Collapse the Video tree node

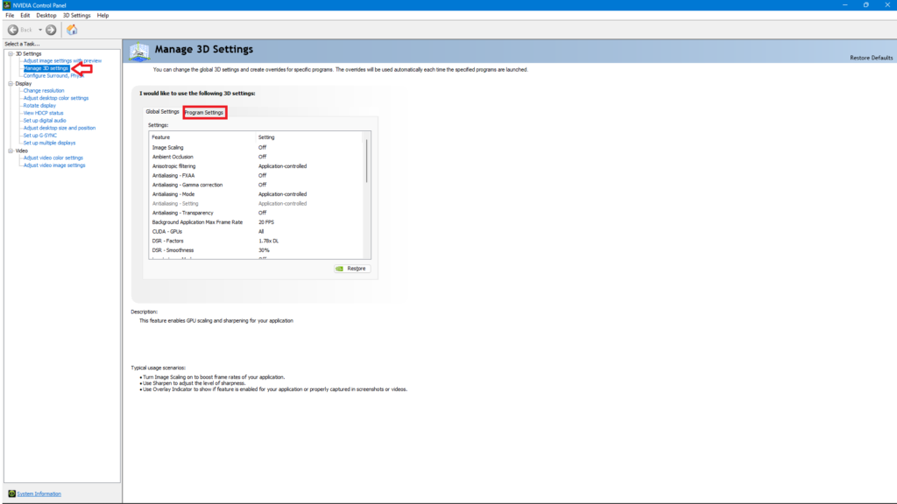tap(9, 150)
